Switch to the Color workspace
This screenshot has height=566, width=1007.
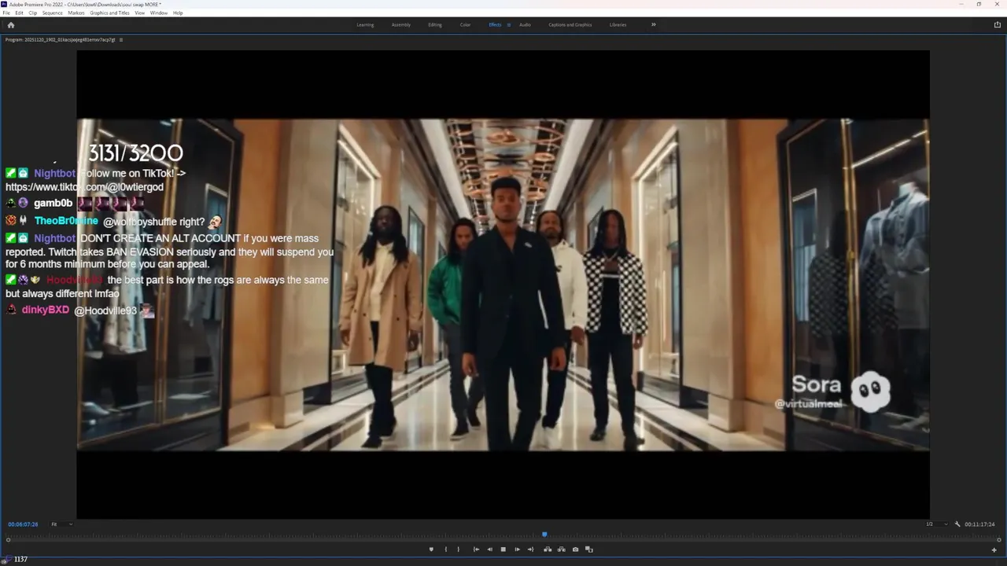[466, 24]
